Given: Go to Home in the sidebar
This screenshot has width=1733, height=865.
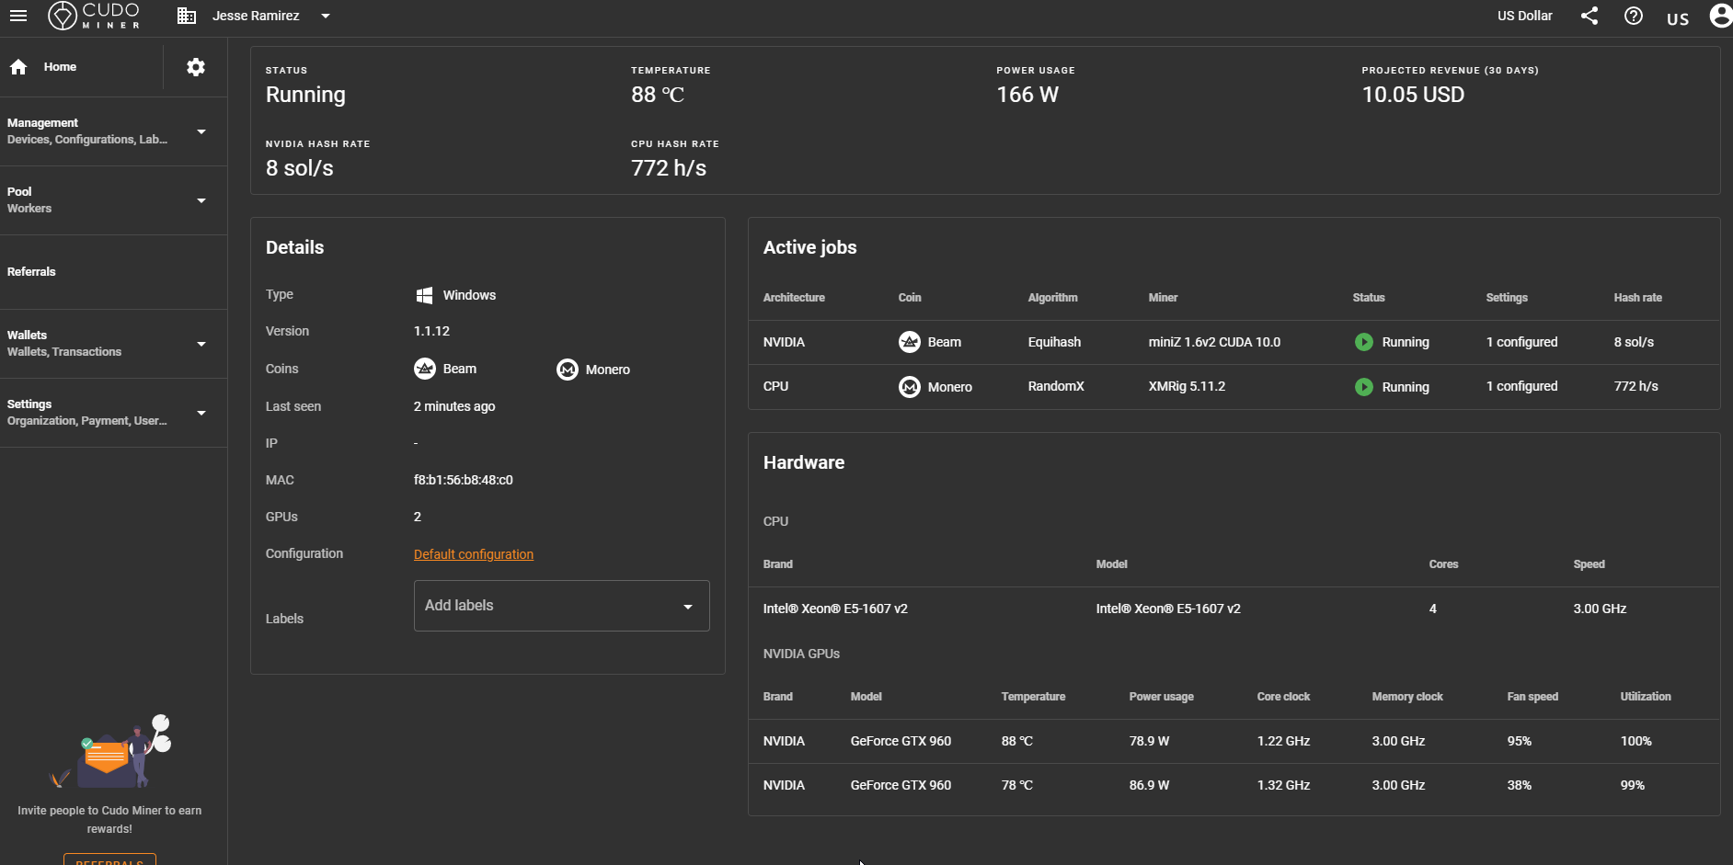Looking at the screenshot, I should point(60,67).
